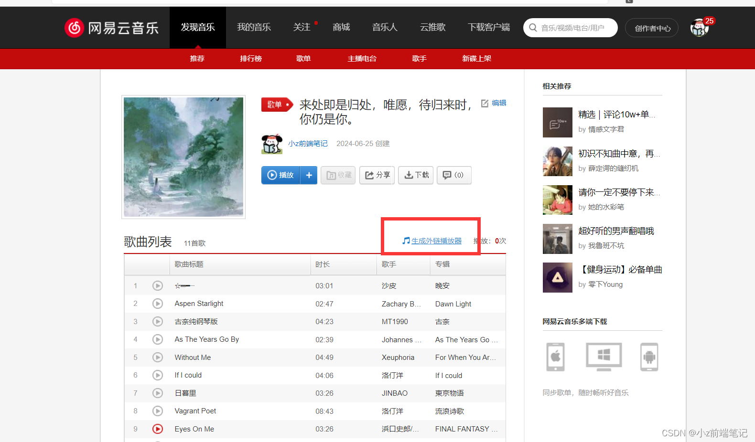Open the user avatar with 25 badge
Screen dimensions: 755x442
(700, 28)
